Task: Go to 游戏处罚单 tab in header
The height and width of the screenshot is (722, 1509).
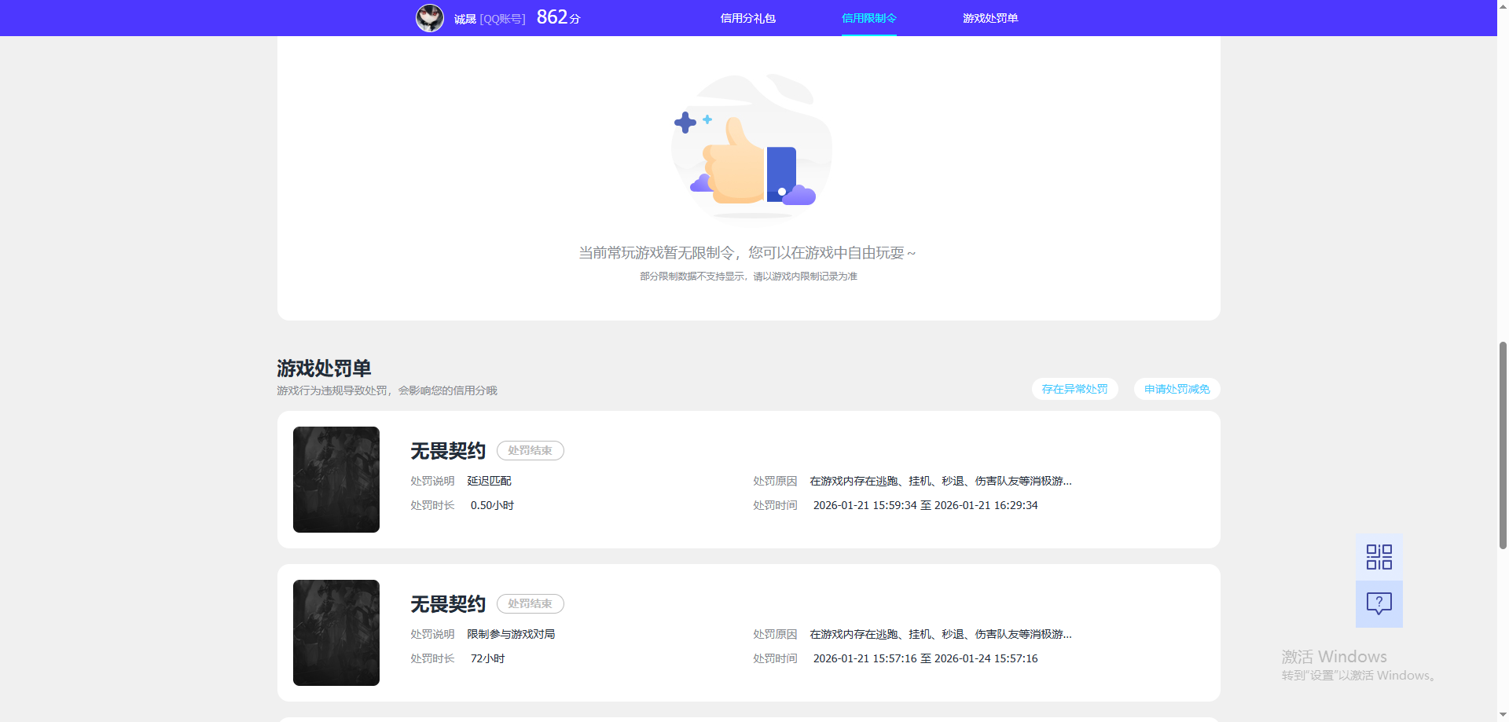Action: (990, 18)
